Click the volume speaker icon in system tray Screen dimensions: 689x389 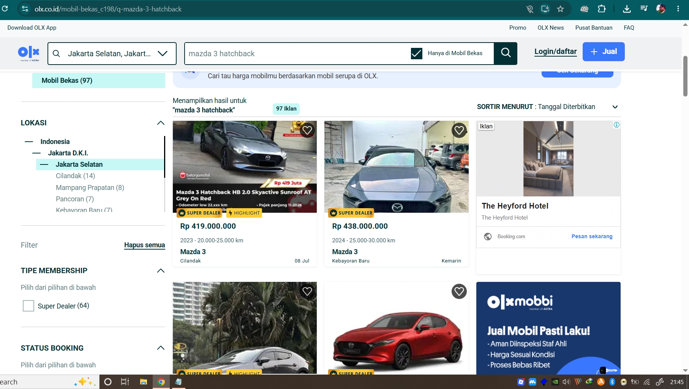[566, 382]
